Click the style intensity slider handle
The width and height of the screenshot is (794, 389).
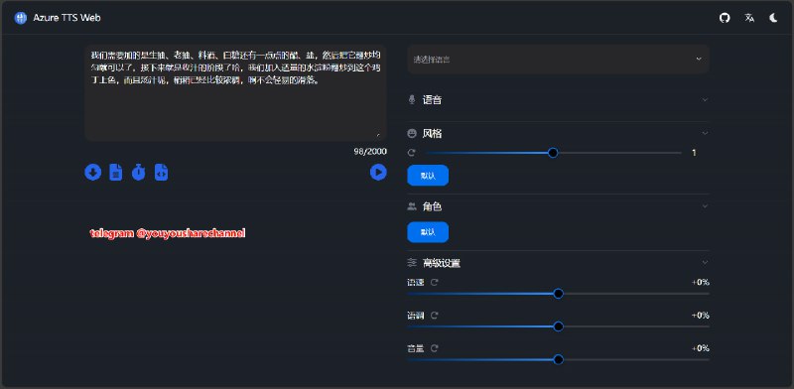(x=553, y=153)
